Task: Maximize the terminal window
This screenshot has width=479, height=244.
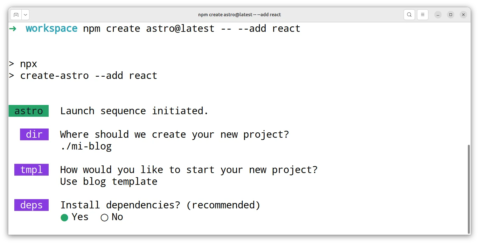Action: [x=451, y=15]
